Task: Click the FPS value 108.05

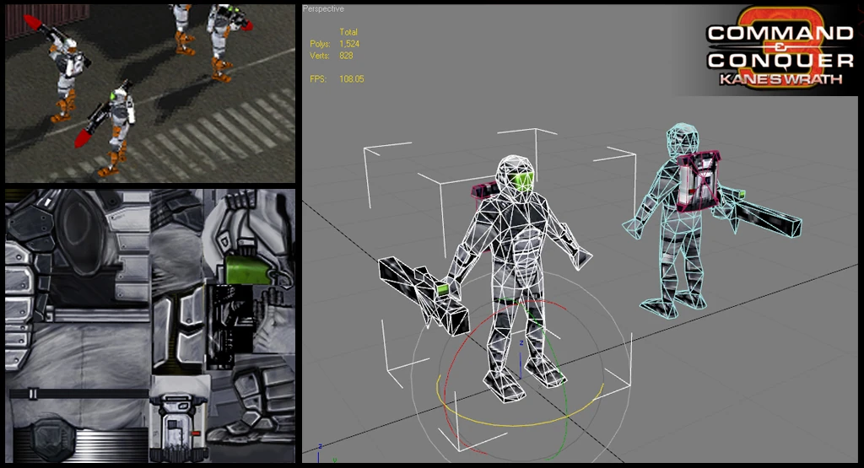Action: pos(352,79)
